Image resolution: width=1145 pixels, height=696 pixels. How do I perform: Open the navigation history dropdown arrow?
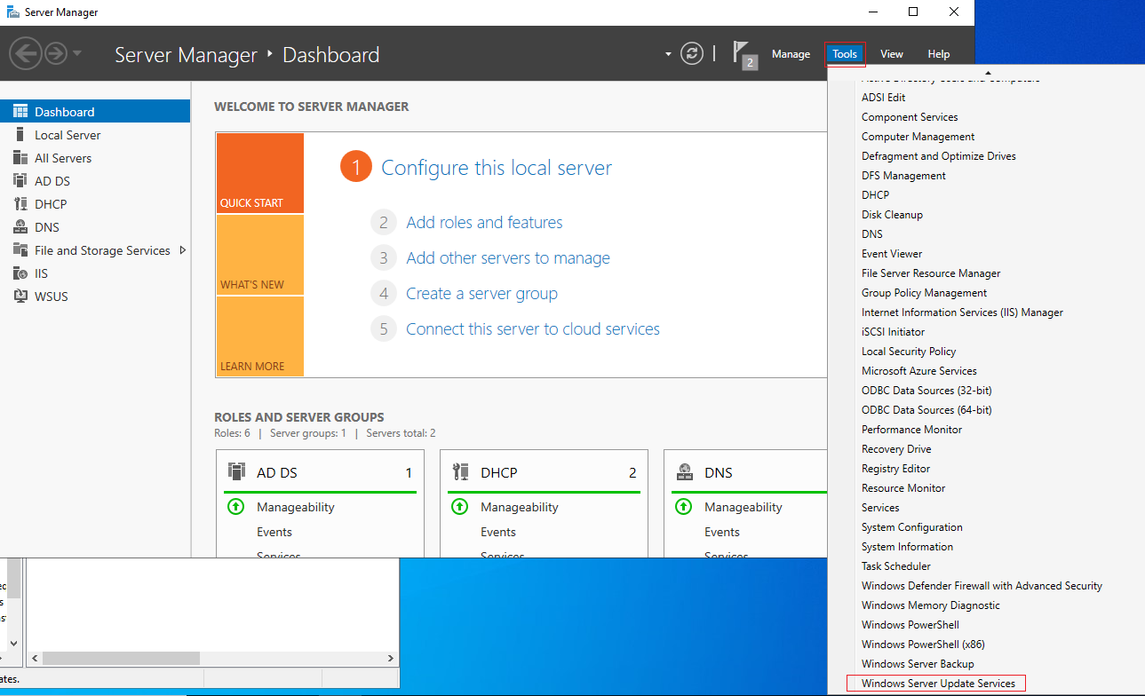pyautogui.click(x=77, y=54)
